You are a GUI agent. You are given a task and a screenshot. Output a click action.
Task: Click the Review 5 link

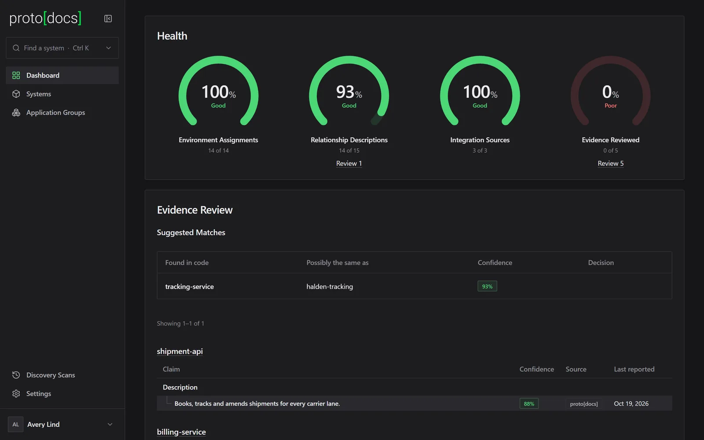pos(610,163)
